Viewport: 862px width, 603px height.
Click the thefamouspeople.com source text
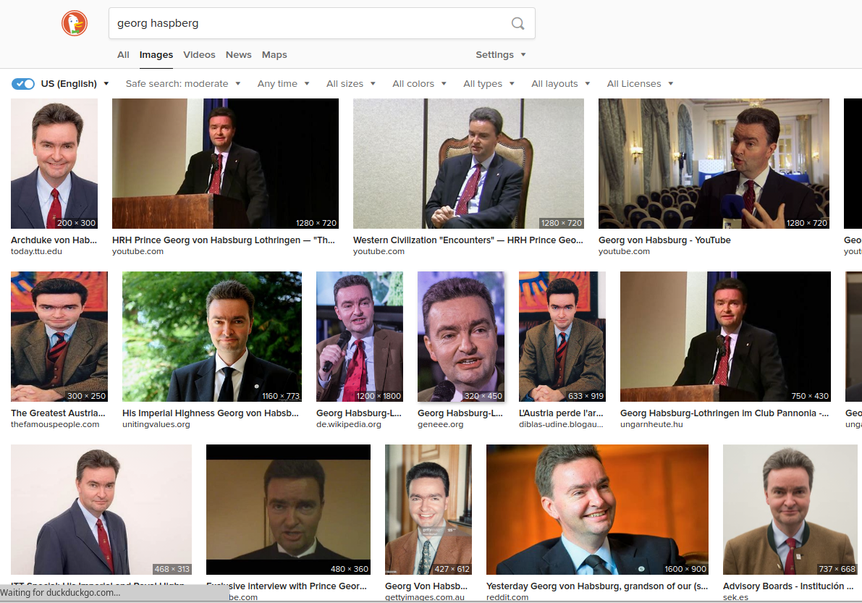[55, 424]
